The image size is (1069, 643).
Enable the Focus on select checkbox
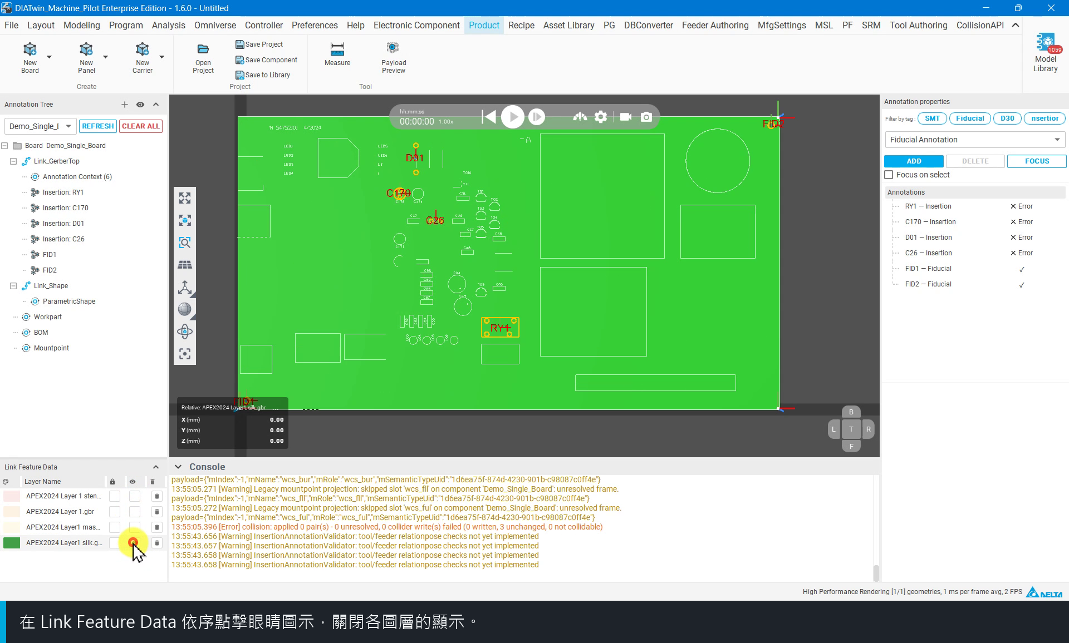tap(889, 175)
